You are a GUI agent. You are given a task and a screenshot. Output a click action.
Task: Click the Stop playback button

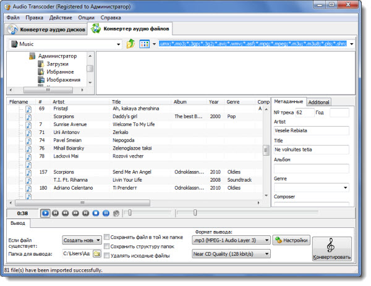point(95,213)
